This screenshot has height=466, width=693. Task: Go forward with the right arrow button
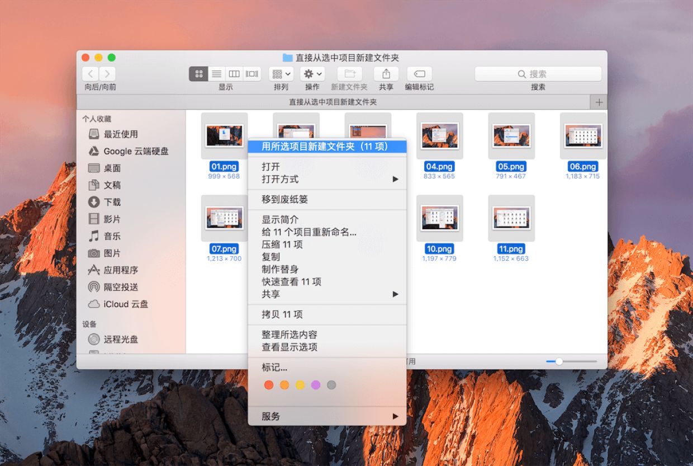pyautogui.click(x=107, y=74)
